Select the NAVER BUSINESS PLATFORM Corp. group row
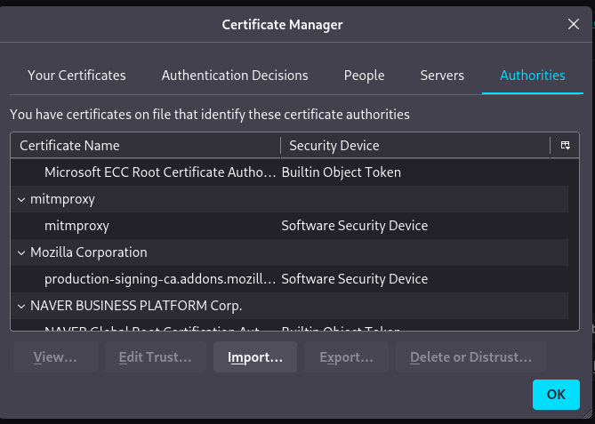Viewport: 595px width, 424px height. pyautogui.click(x=290, y=306)
